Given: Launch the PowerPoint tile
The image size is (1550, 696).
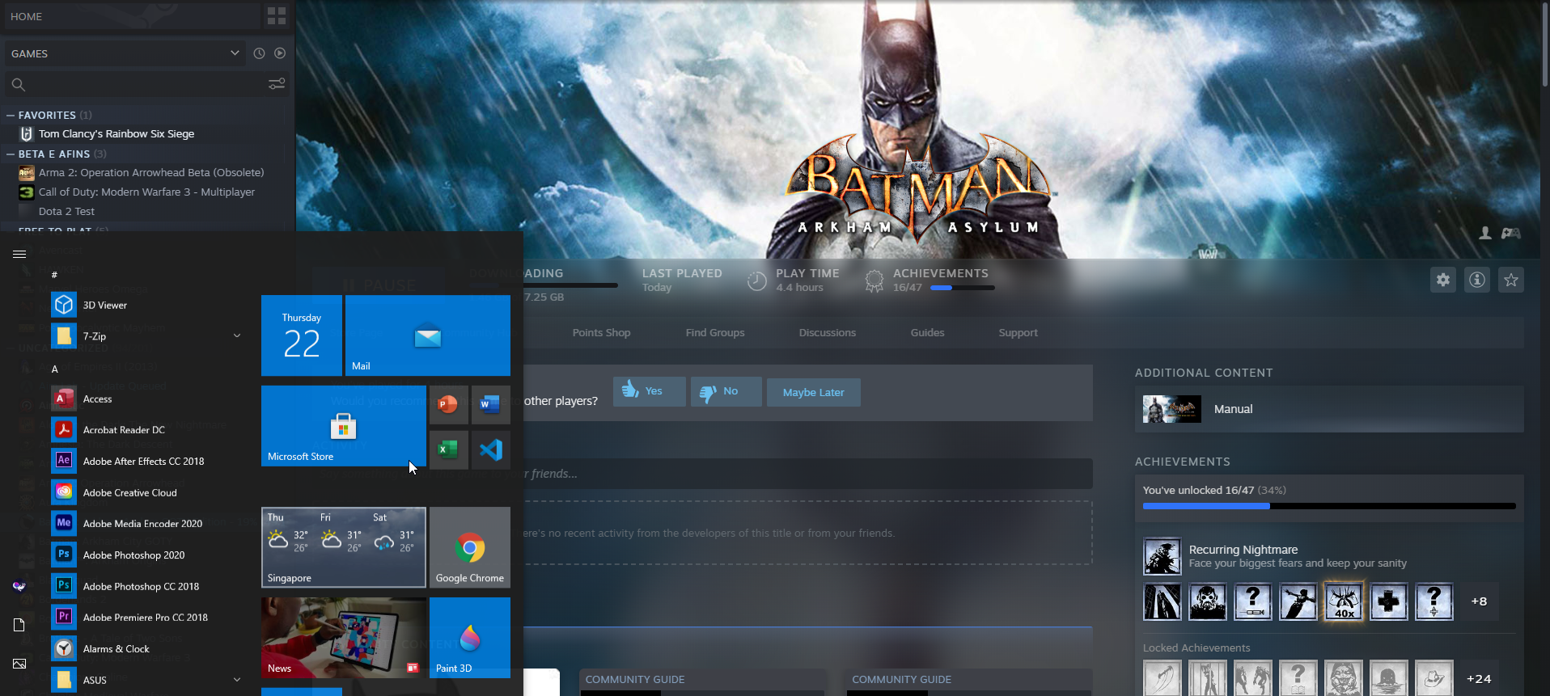Looking at the screenshot, I should click(448, 404).
